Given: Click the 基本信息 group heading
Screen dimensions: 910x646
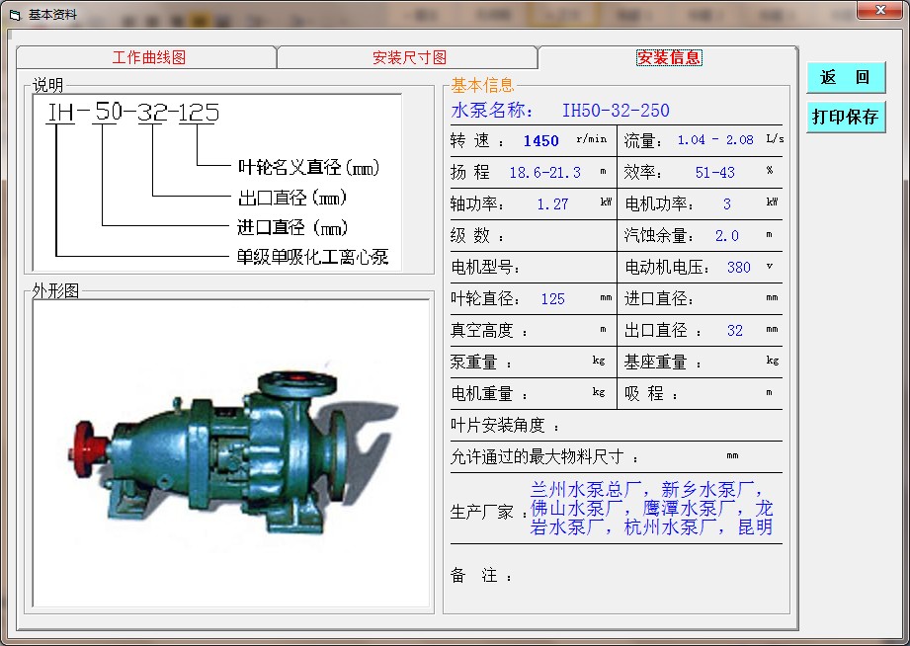Looking at the screenshot, I should [x=483, y=85].
